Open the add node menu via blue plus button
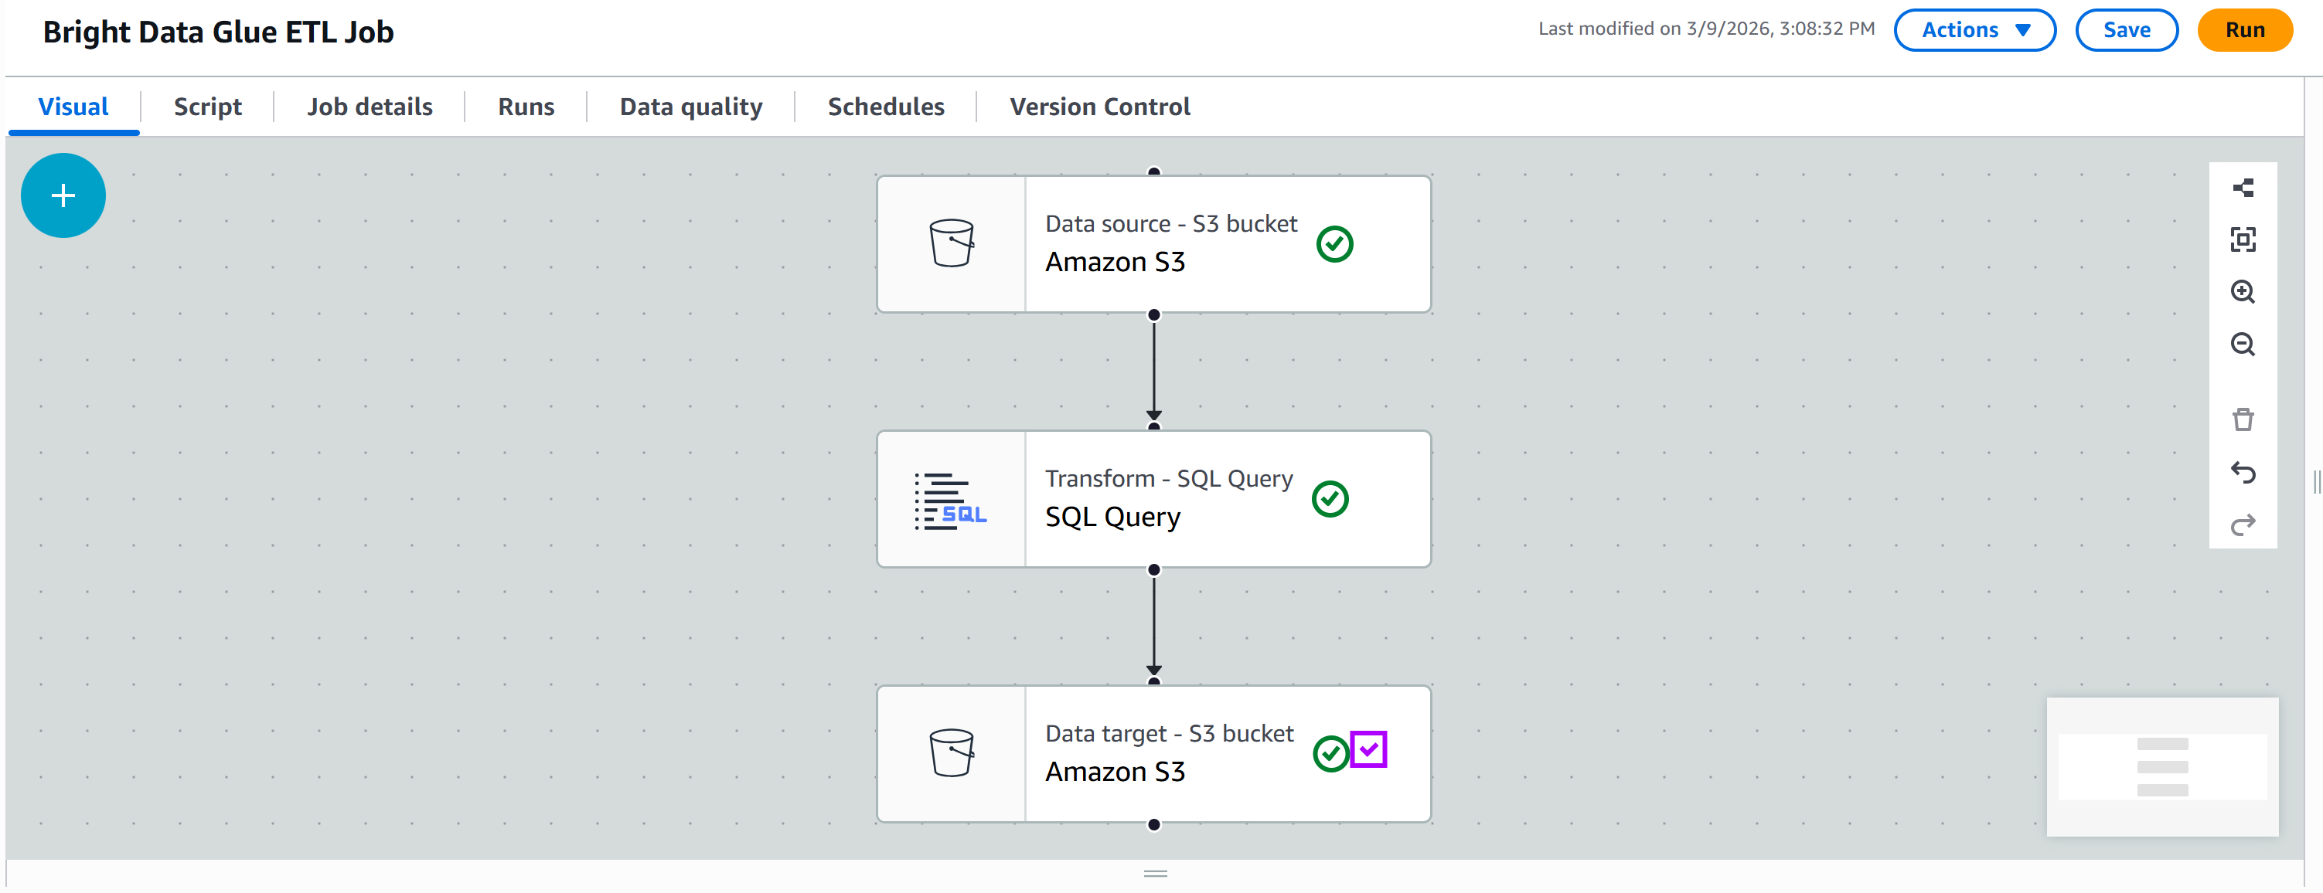Viewport: 2323px width, 893px height. coord(63,195)
